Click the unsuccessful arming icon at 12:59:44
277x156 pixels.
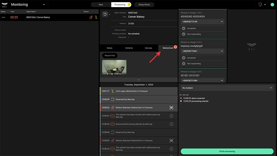[113, 124]
